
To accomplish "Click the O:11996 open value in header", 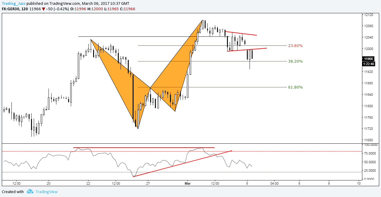I will [79, 9].
